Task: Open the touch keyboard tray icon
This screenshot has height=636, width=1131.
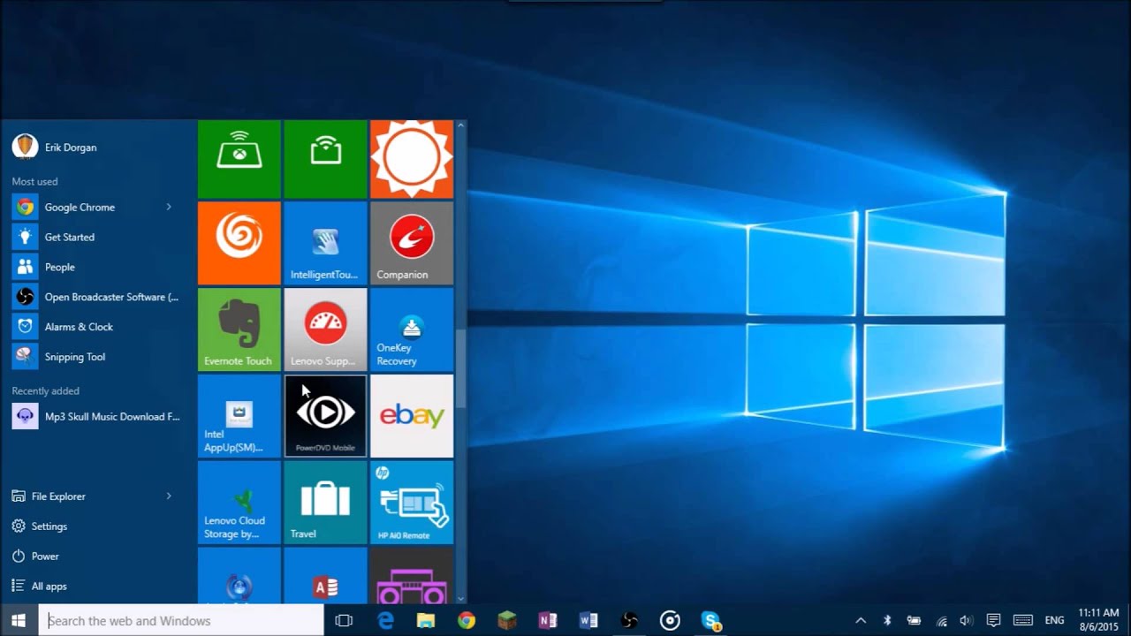Action: pos(1022,620)
